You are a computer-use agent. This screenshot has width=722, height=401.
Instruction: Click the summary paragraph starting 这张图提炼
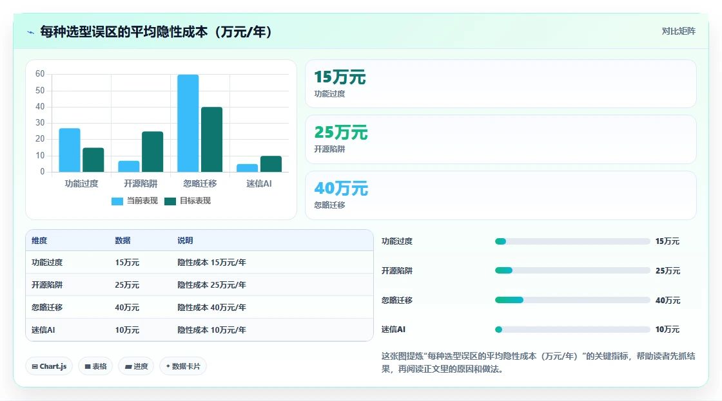click(538, 362)
